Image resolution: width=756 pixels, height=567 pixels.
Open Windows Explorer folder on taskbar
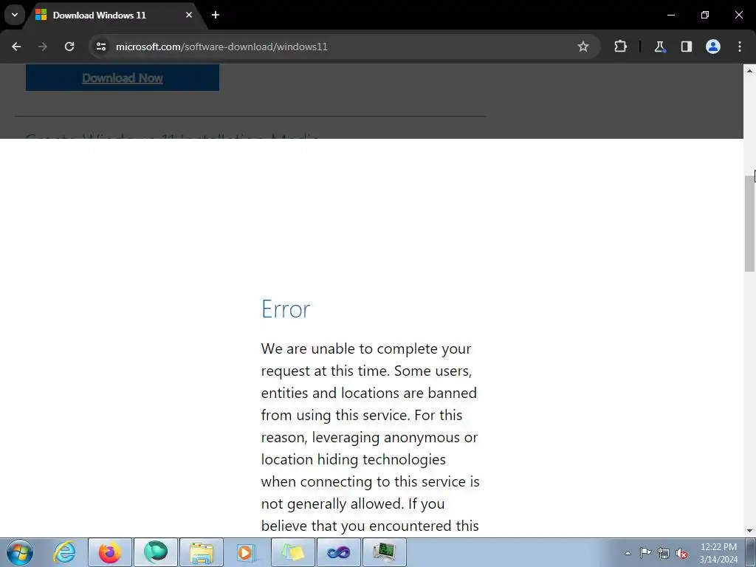pos(202,552)
